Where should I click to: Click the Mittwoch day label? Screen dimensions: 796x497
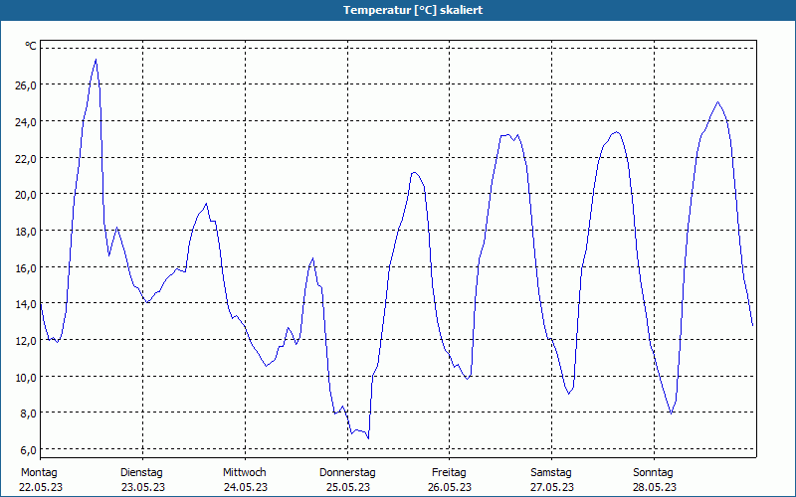tap(245, 473)
